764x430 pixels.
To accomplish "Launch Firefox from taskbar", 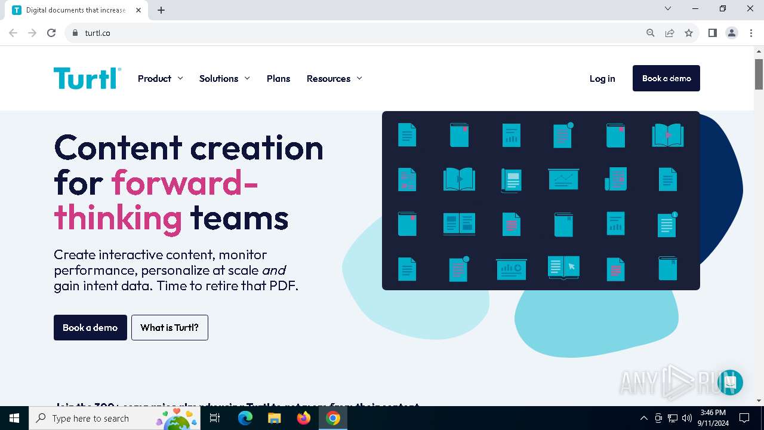I will point(304,418).
